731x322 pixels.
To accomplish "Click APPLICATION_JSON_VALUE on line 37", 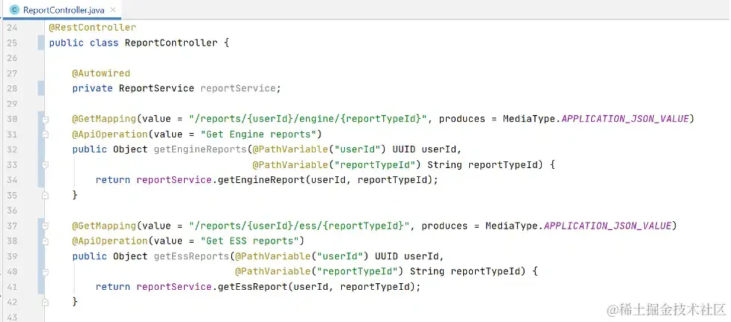I will coord(608,226).
